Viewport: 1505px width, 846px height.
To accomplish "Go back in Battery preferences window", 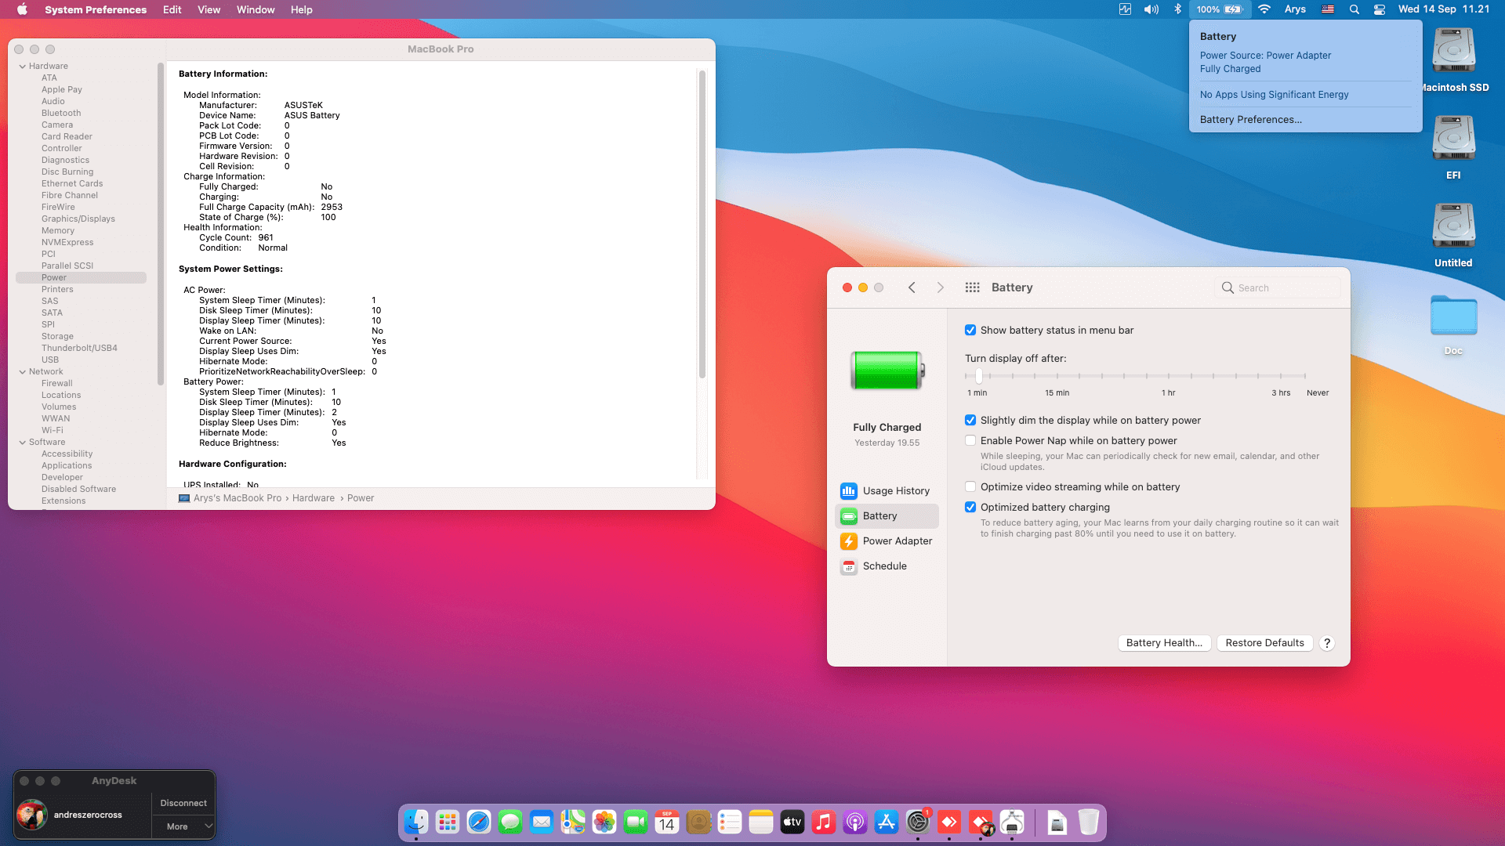I will click(912, 287).
